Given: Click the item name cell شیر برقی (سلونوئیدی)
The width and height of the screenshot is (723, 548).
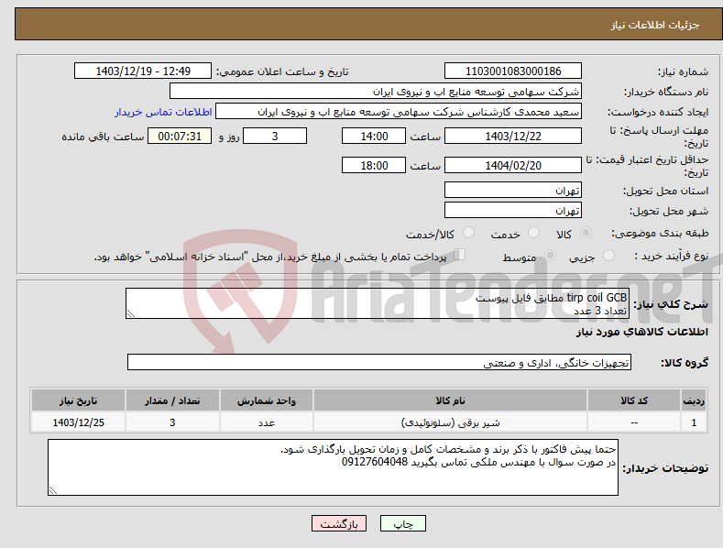Looking at the screenshot, I should [450, 422].
